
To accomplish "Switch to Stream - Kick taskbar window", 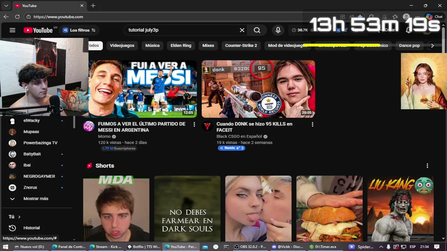I will click(105, 247).
